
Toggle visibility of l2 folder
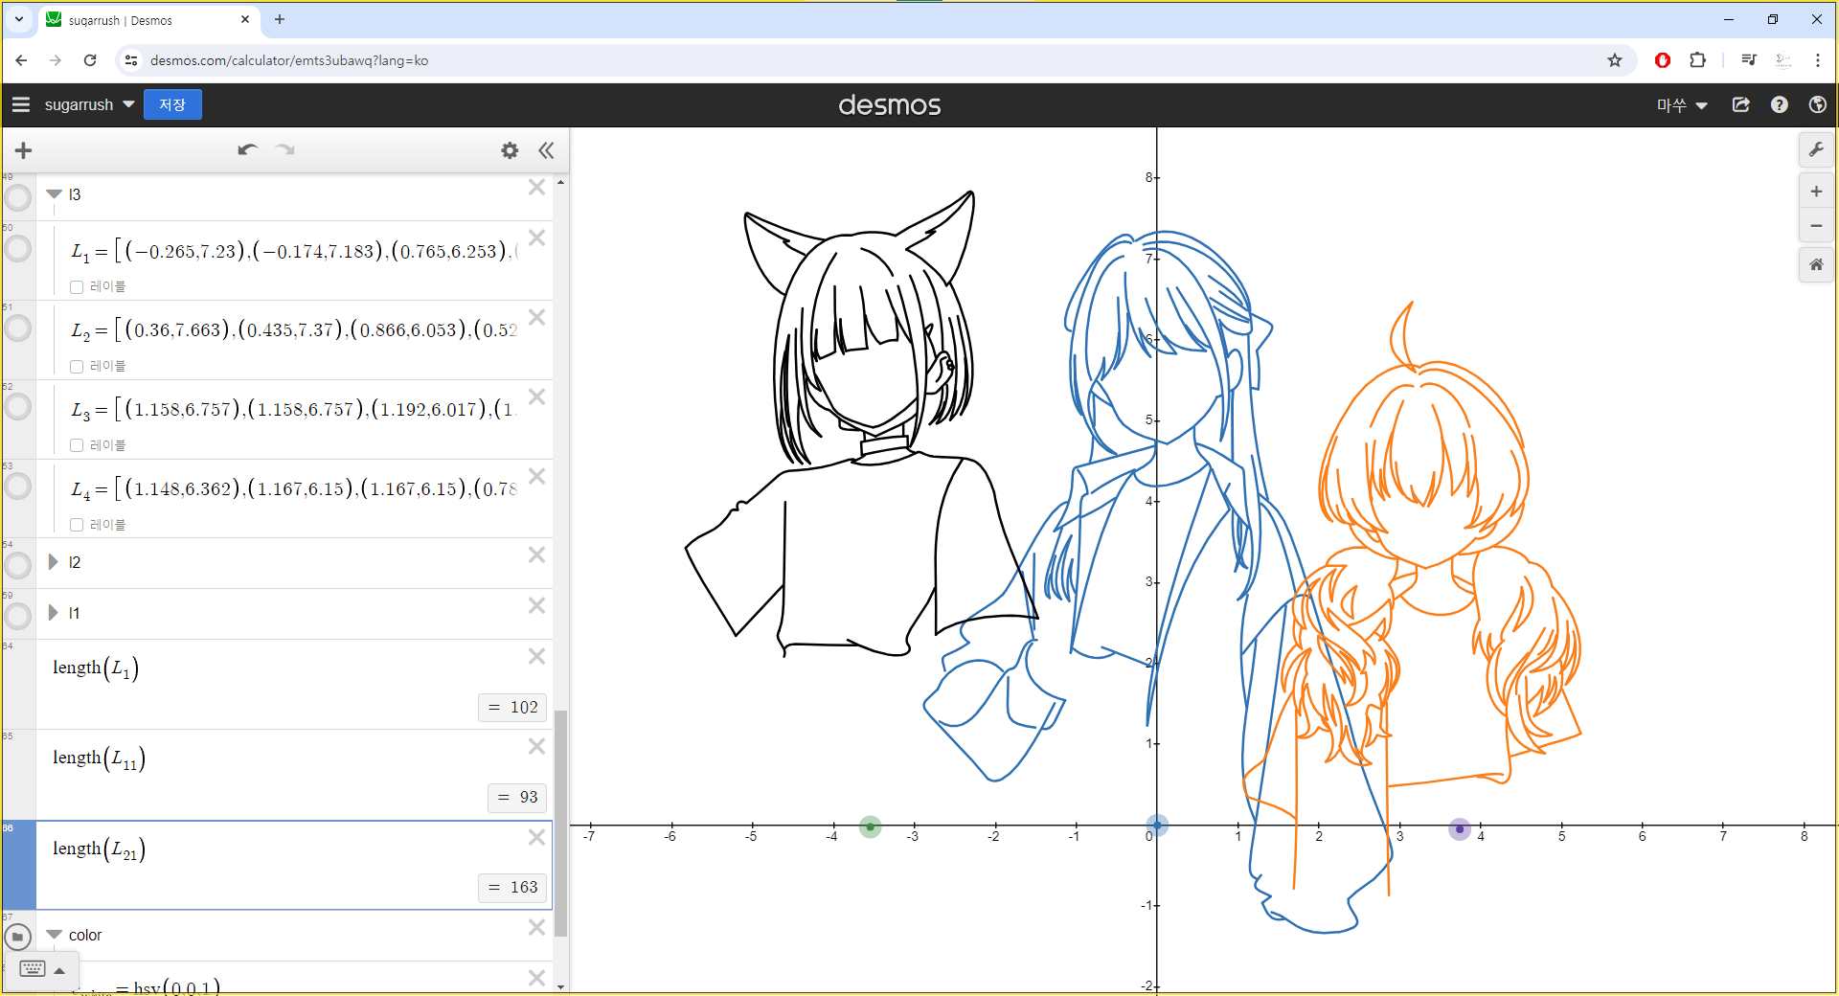click(x=18, y=565)
